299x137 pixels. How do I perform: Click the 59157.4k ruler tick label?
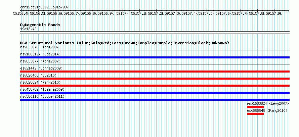point(189,13)
